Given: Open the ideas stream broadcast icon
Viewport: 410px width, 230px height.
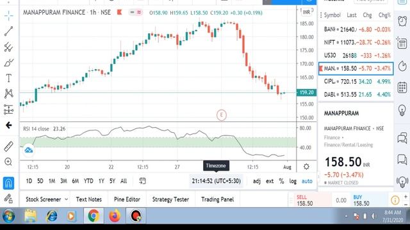Looking at the screenshot, I should (x=402, y=181).
